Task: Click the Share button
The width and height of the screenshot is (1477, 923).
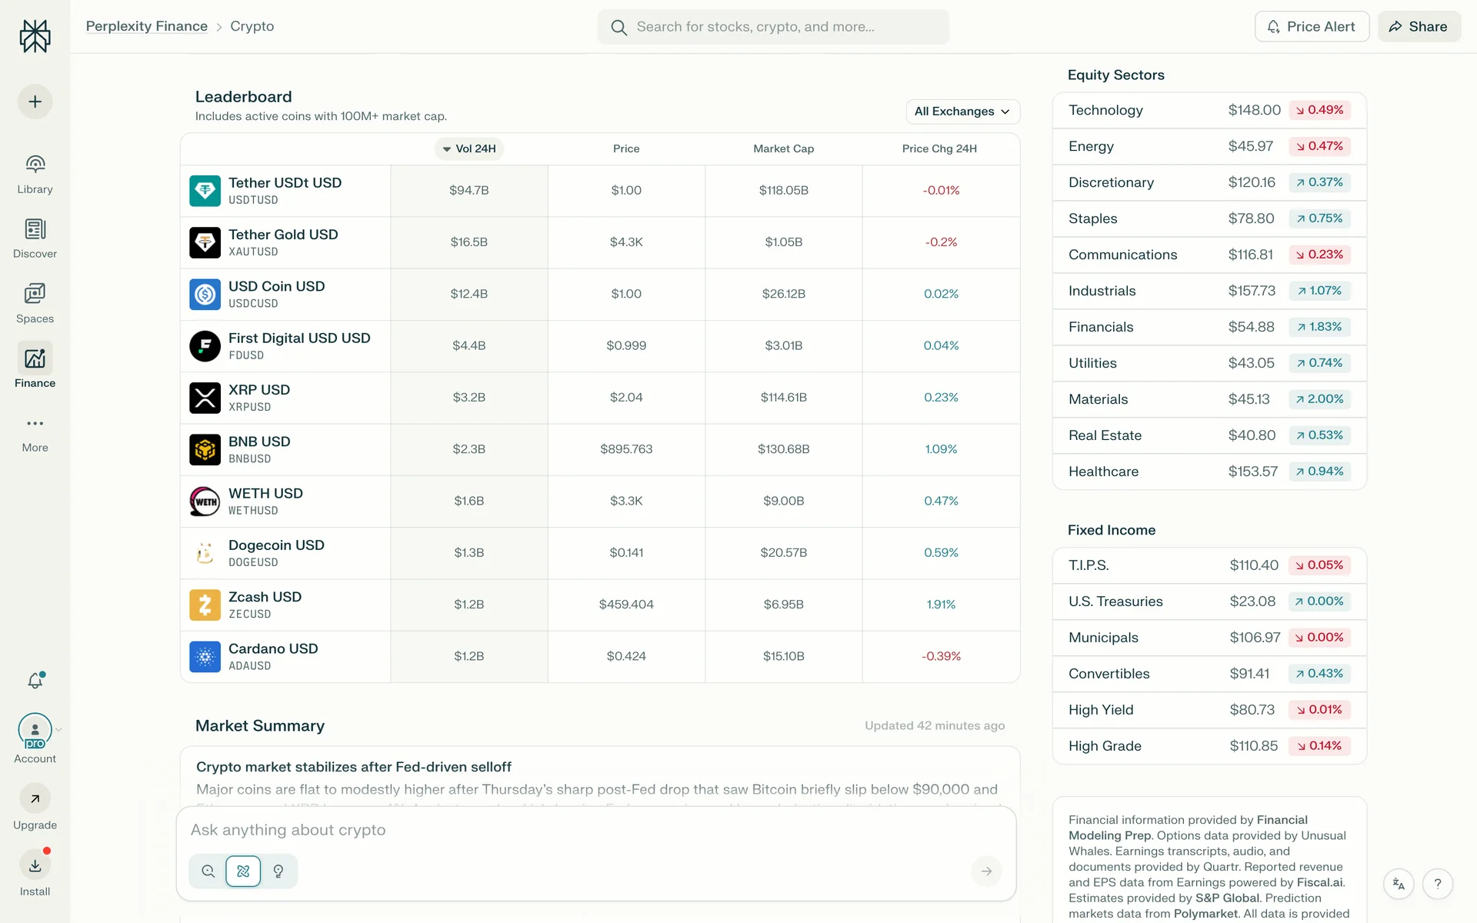Action: pyautogui.click(x=1419, y=27)
